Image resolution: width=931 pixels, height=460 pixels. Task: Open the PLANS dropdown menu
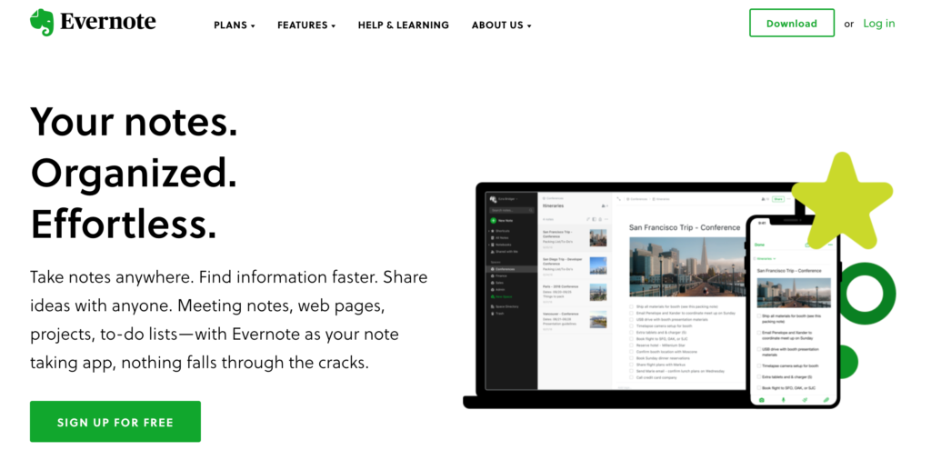235,25
